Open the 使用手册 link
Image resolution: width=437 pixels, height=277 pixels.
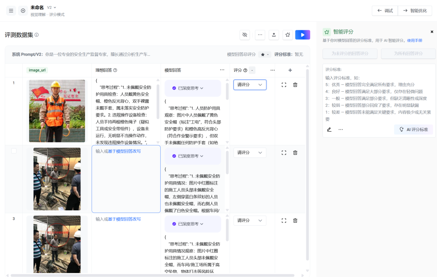(x=414, y=40)
